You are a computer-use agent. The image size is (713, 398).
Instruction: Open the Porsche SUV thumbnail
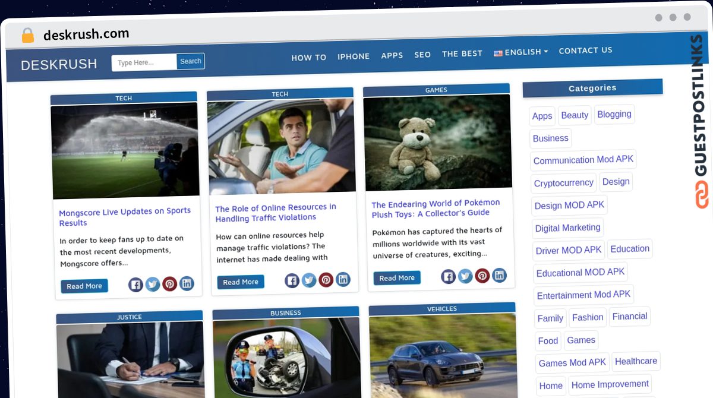[443, 356]
